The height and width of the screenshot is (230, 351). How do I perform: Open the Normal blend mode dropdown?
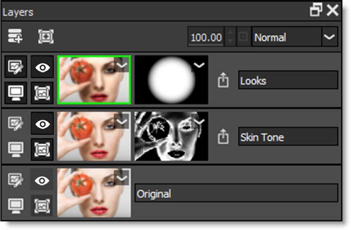[x=329, y=37]
